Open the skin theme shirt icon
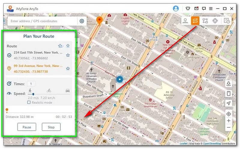Image resolution: width=240 pixels, height=149 pixels. click(188, 8)
